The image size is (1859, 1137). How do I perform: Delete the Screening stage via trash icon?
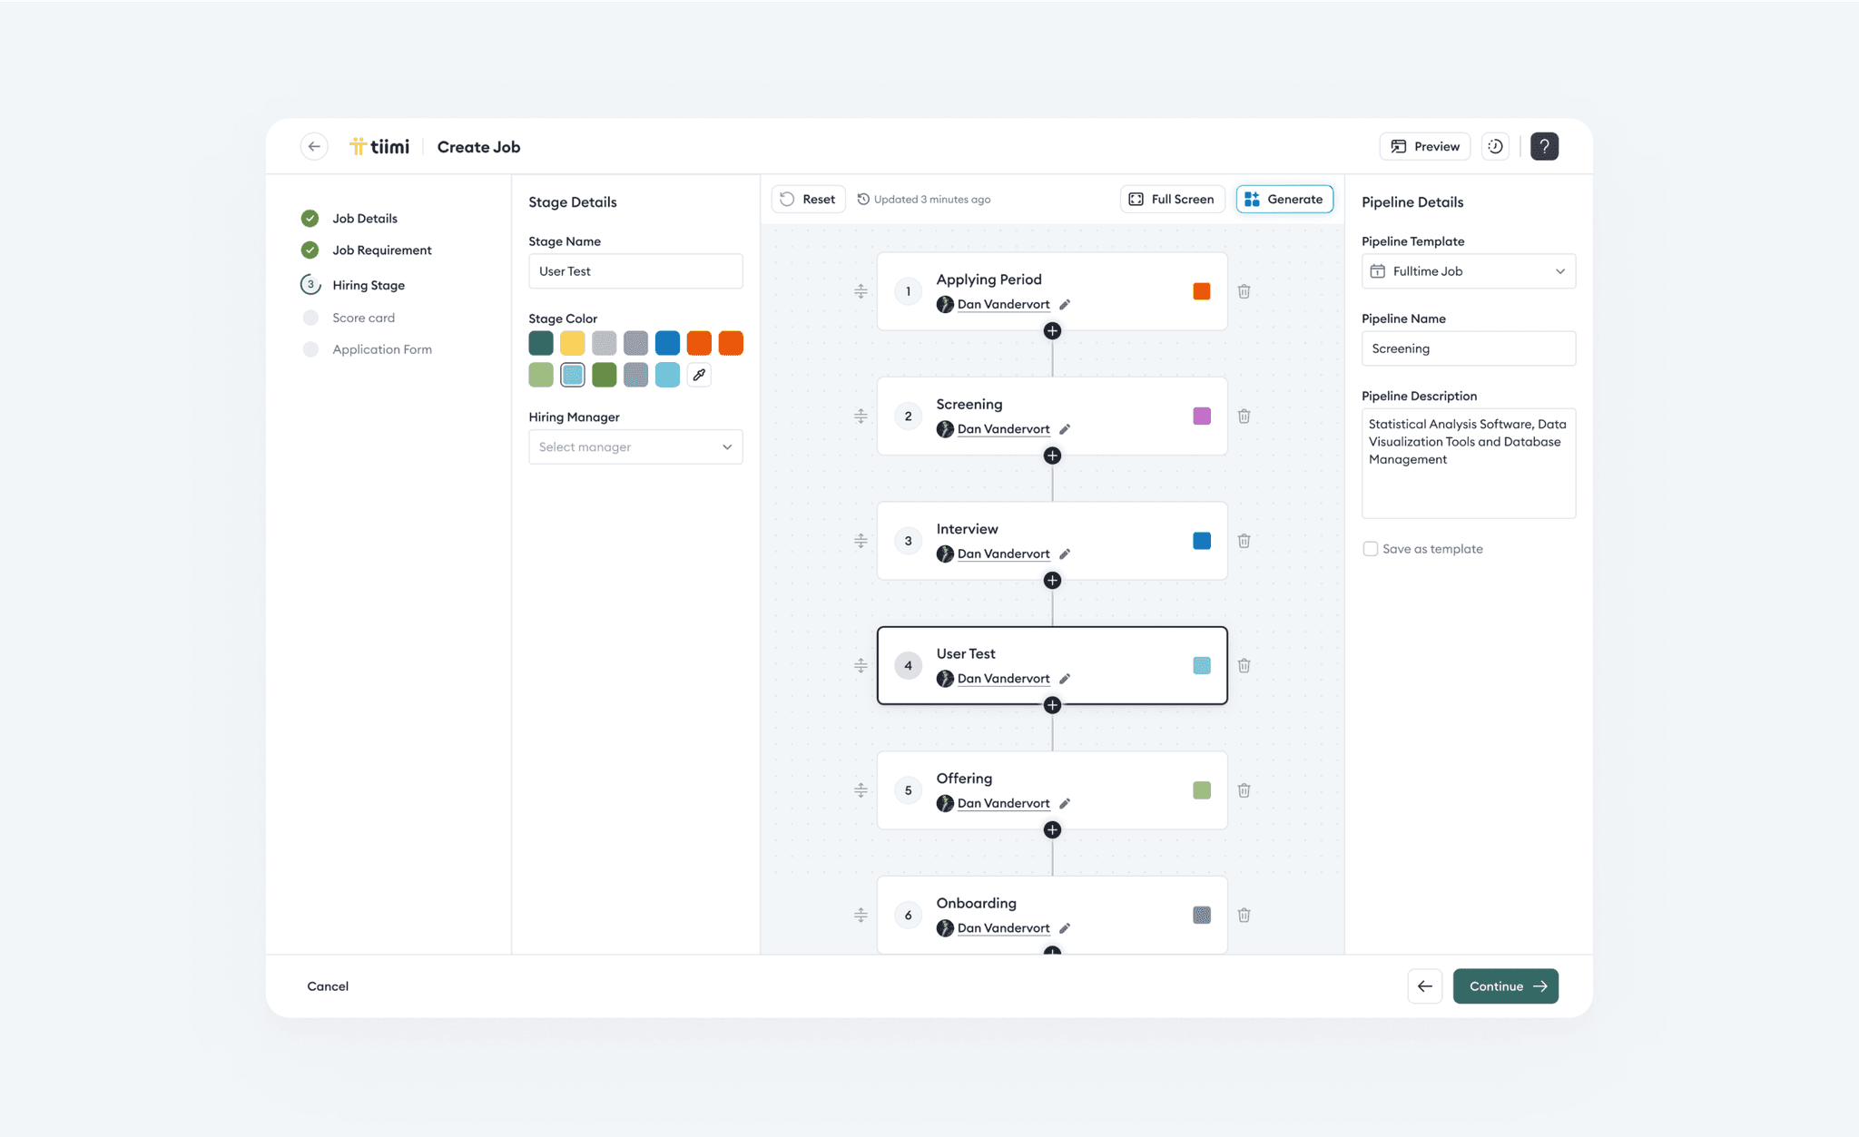[x=1244, y=416]
